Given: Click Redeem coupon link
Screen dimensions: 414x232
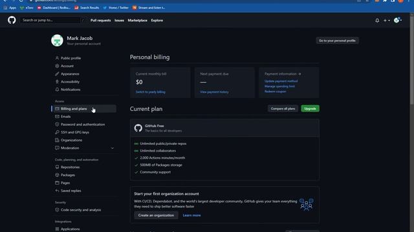Looking at the screenshot, I should click(275, 92).
